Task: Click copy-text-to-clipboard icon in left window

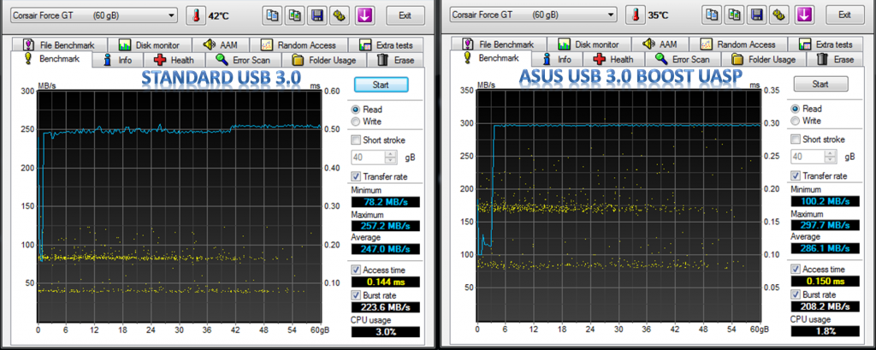Action: point(272,15)
